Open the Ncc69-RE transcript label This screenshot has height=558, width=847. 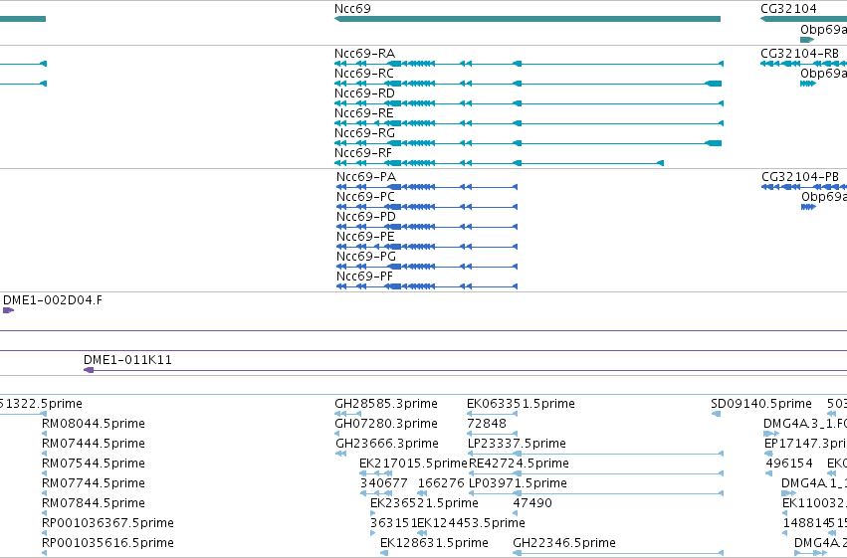click(x=363, y=113)
